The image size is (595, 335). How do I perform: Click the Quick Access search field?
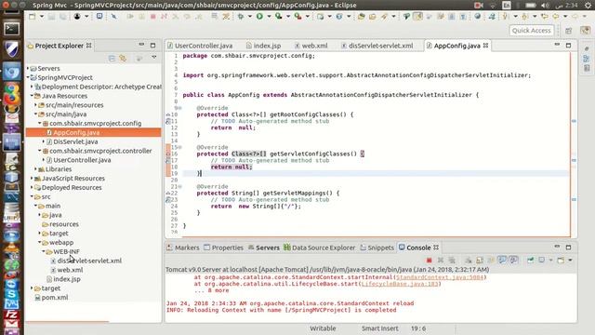(531, 31)
